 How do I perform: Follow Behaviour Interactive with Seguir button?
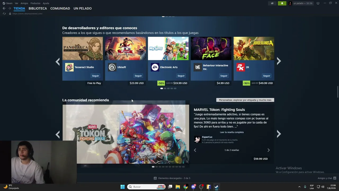pyautogui.click(x=224, y=76)
